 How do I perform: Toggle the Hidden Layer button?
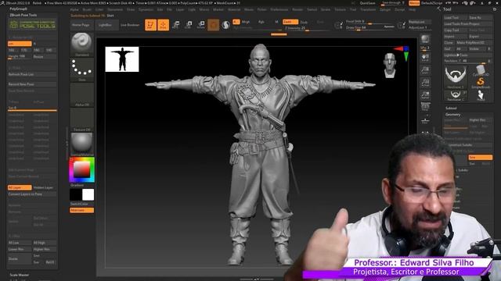pos(44,187)
